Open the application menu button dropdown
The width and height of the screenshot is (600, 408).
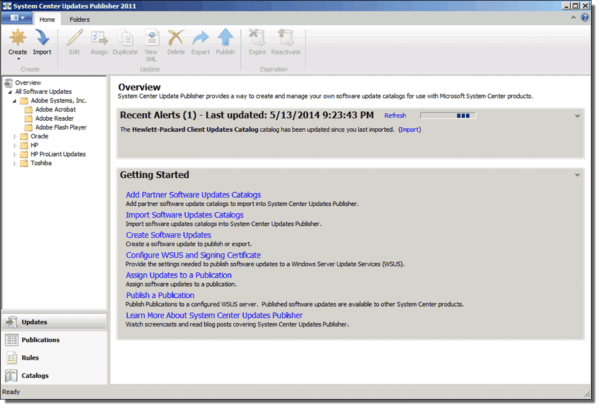tap(17, 18)
